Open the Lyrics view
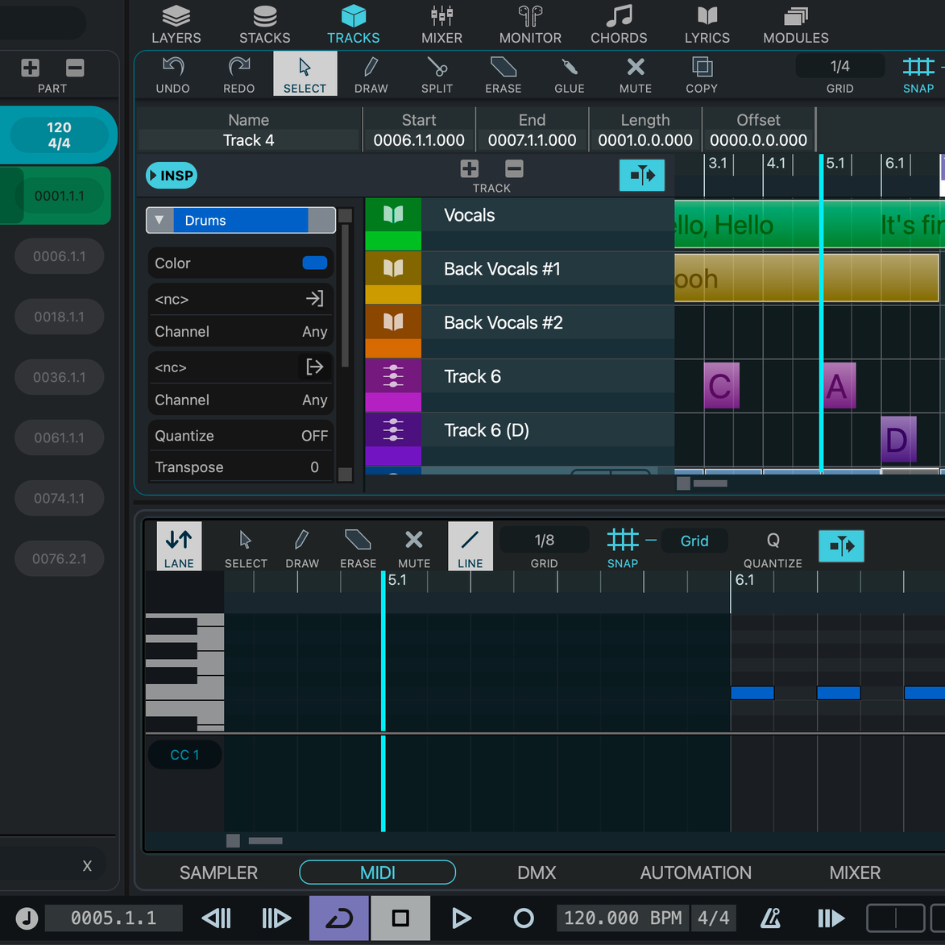Viewport: 945px width, 945px height. point(707,24)
